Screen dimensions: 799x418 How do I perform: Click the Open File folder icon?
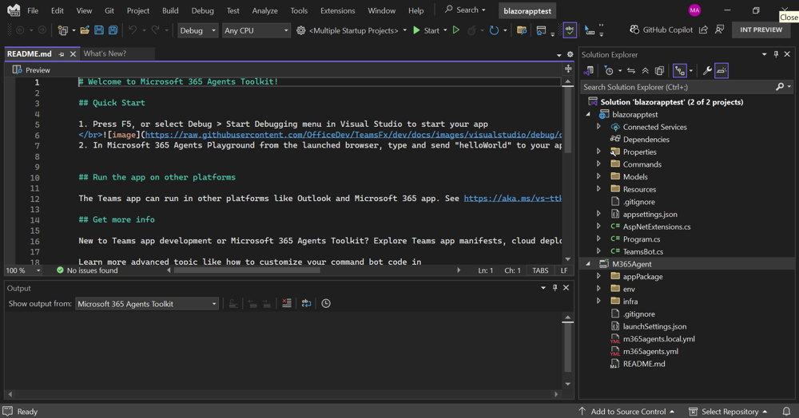[85, 30]
